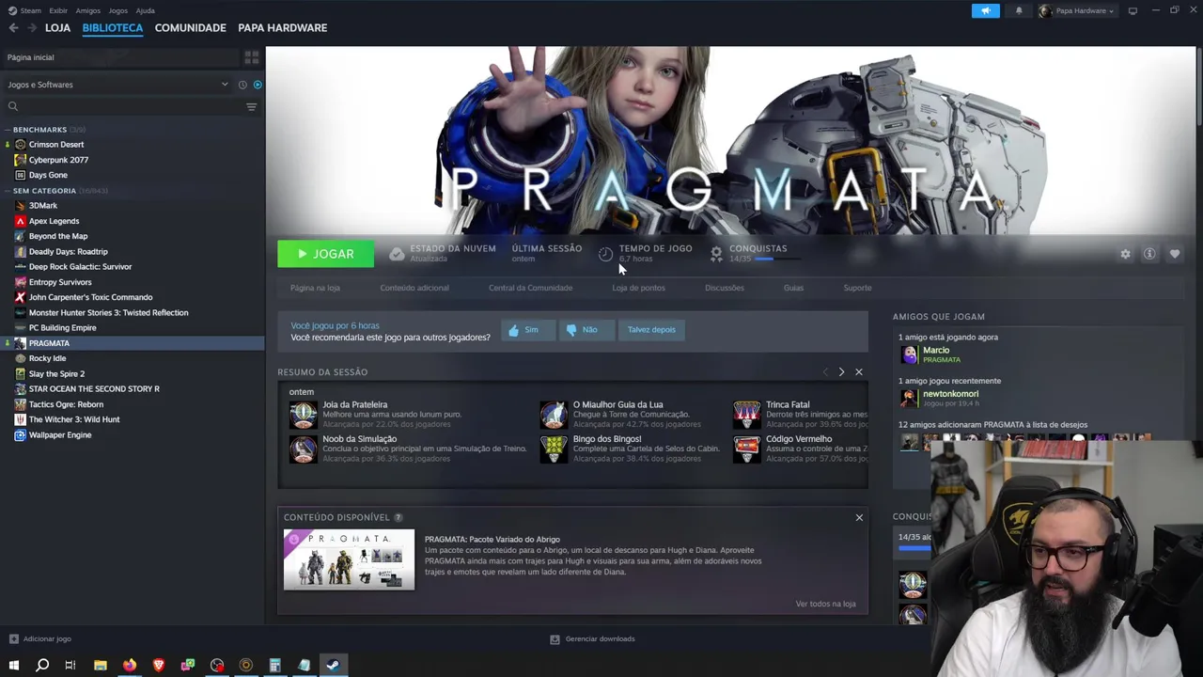The image size is (1203, 677).
Task: Switch library to grid collections view
Action: [252, 57]
